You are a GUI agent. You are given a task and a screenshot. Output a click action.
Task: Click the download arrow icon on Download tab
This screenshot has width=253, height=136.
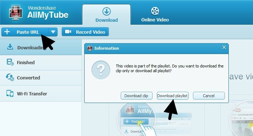pos(107,12)
